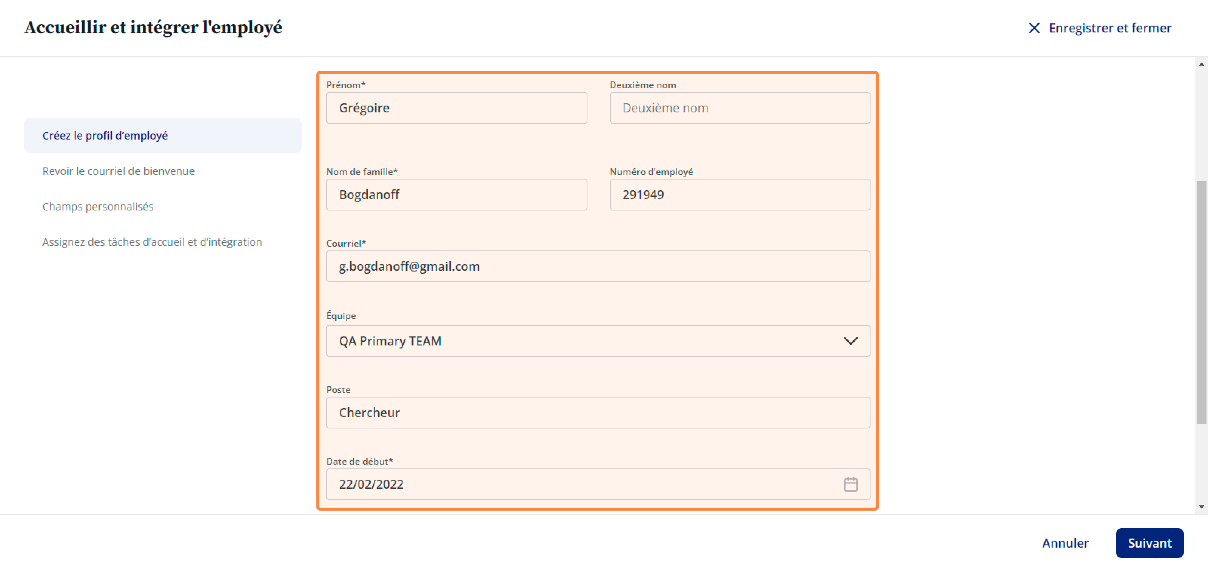1208x571 pixels.
Task: Open the Champs personnalisés step
Action: 97,207
